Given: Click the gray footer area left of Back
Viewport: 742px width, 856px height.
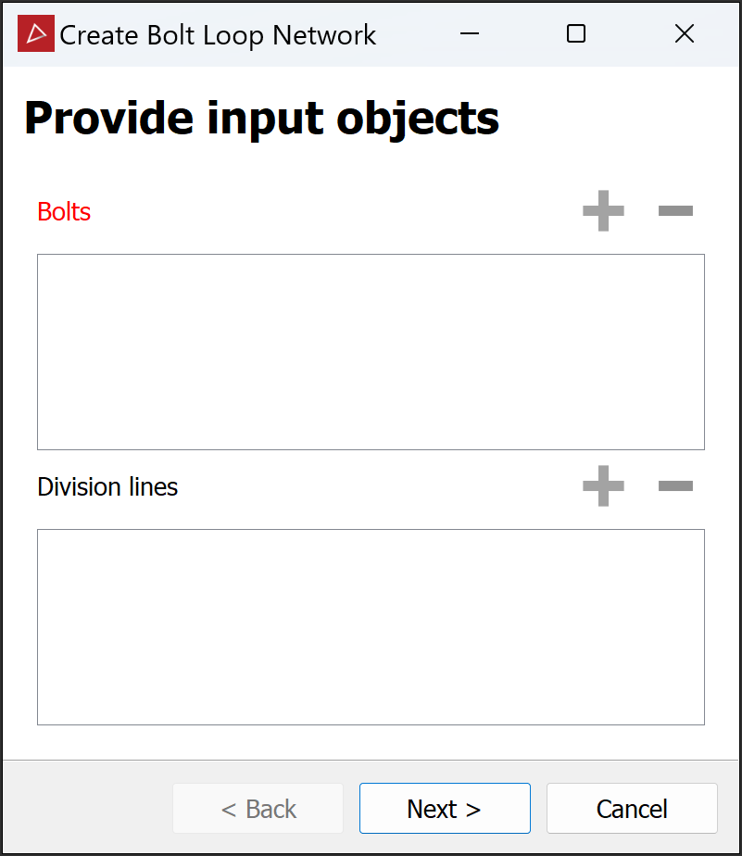Looking at the screenshot, I should (x=88, y=809).
